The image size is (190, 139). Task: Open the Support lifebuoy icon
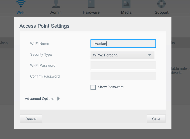162,4
